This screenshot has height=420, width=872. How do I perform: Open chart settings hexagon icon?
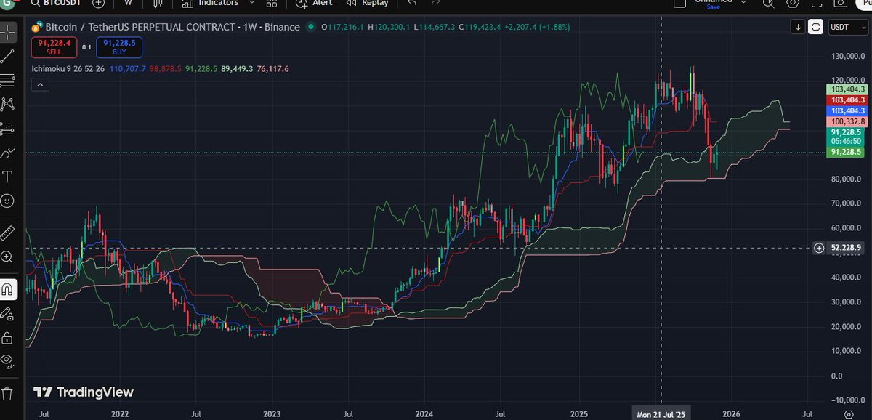[x=794, y=3]
